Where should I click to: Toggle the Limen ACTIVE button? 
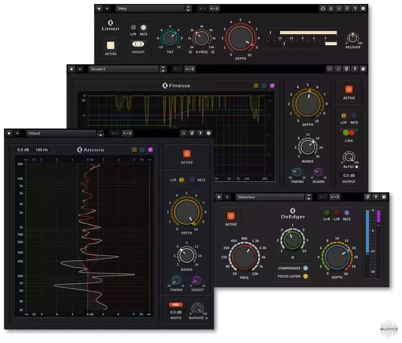point(111,45)
